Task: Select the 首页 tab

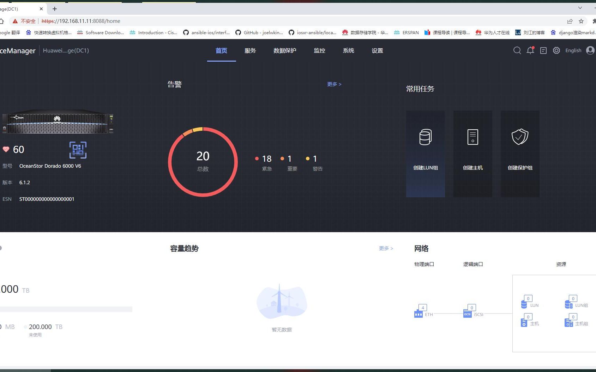Action: click(x=221, y=51)
